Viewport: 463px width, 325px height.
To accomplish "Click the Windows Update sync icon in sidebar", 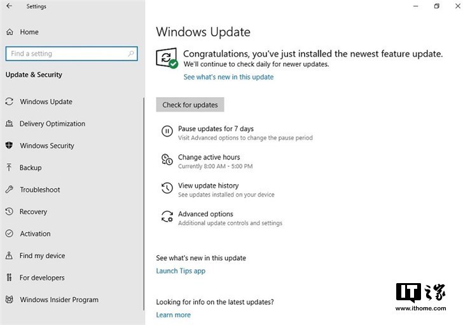I will [9, 102].
